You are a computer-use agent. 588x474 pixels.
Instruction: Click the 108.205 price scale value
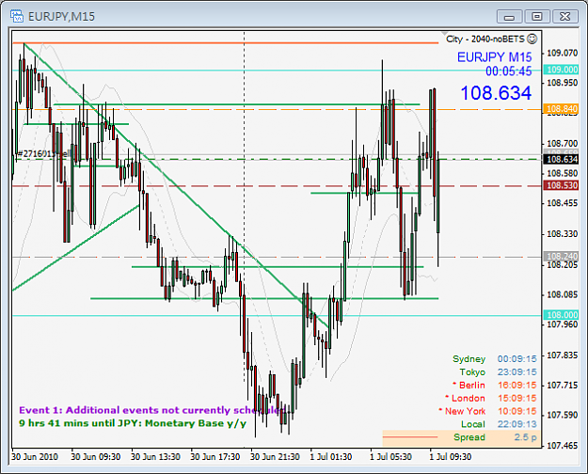562,265
